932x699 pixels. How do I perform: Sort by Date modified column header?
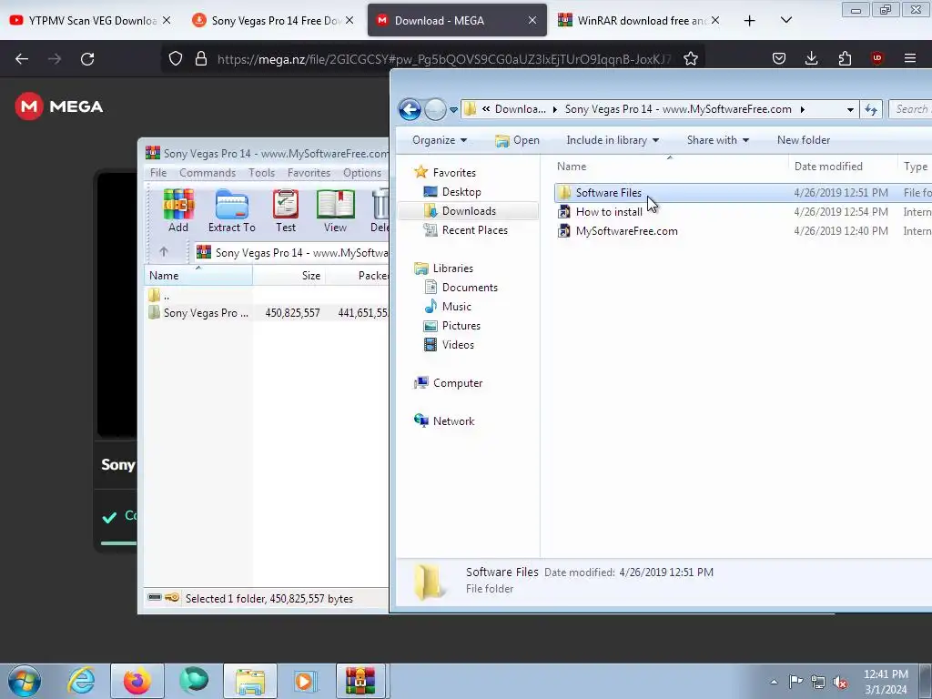pos(828,167)
